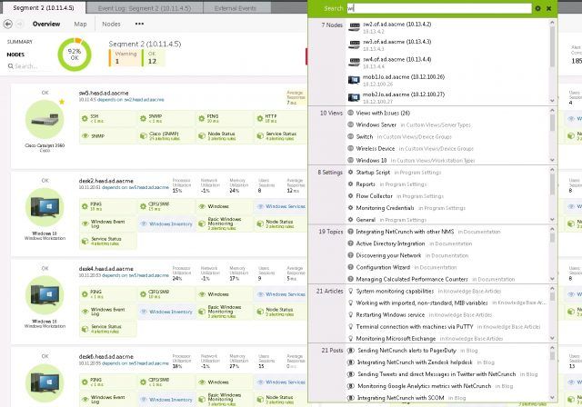Select mob2.lo.ad.aacme node in search results
Viewport: 582px width, 407px height.
pyautogui.click(x=447, y=97)
